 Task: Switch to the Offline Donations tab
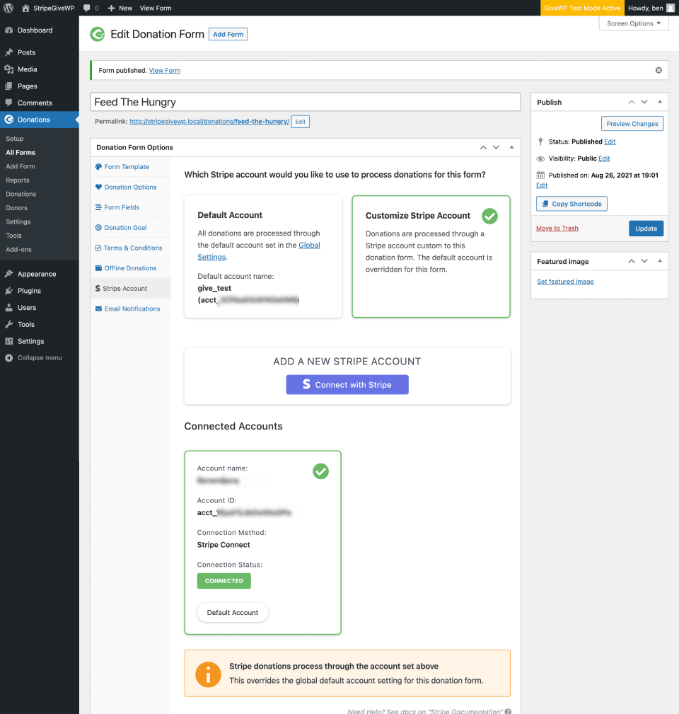click(130, 268)
